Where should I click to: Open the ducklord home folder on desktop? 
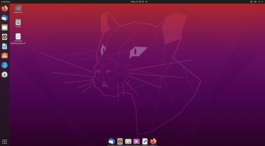coord(18,9)
